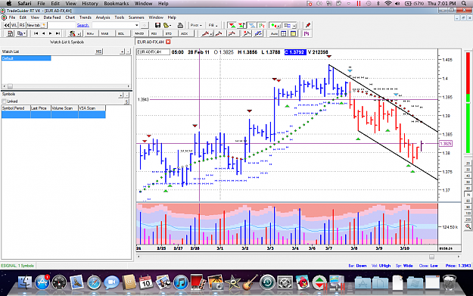Click the RS toolbar button
Viewport: 473px width, 296px height.
click(x=22, y=25)
